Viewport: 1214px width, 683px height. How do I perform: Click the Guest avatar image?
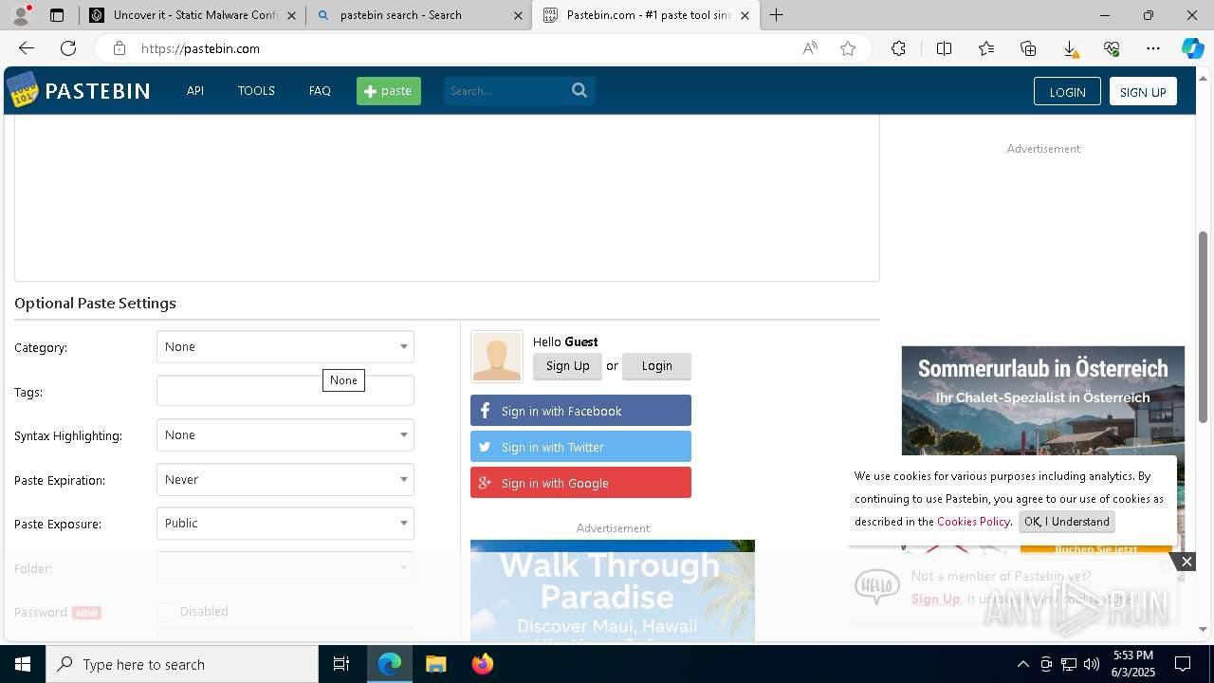click(x=497, y=357)
